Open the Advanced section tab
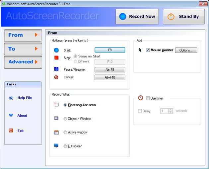 click(23, 62)
